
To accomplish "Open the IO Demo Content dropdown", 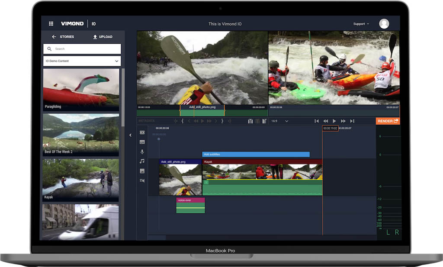I will coord(82,61).
